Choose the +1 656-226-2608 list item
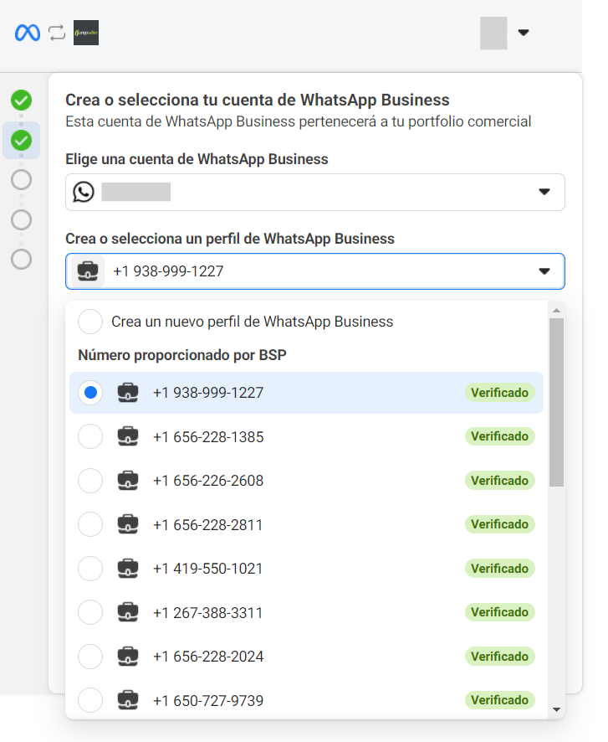This screenshot has width=608, height=742. coord(207,481)
